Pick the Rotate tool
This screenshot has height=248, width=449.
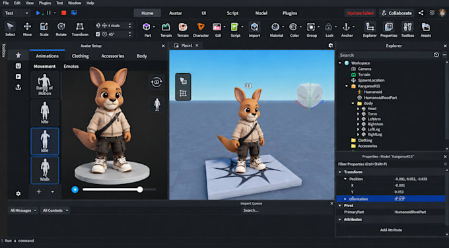[61, 30]
